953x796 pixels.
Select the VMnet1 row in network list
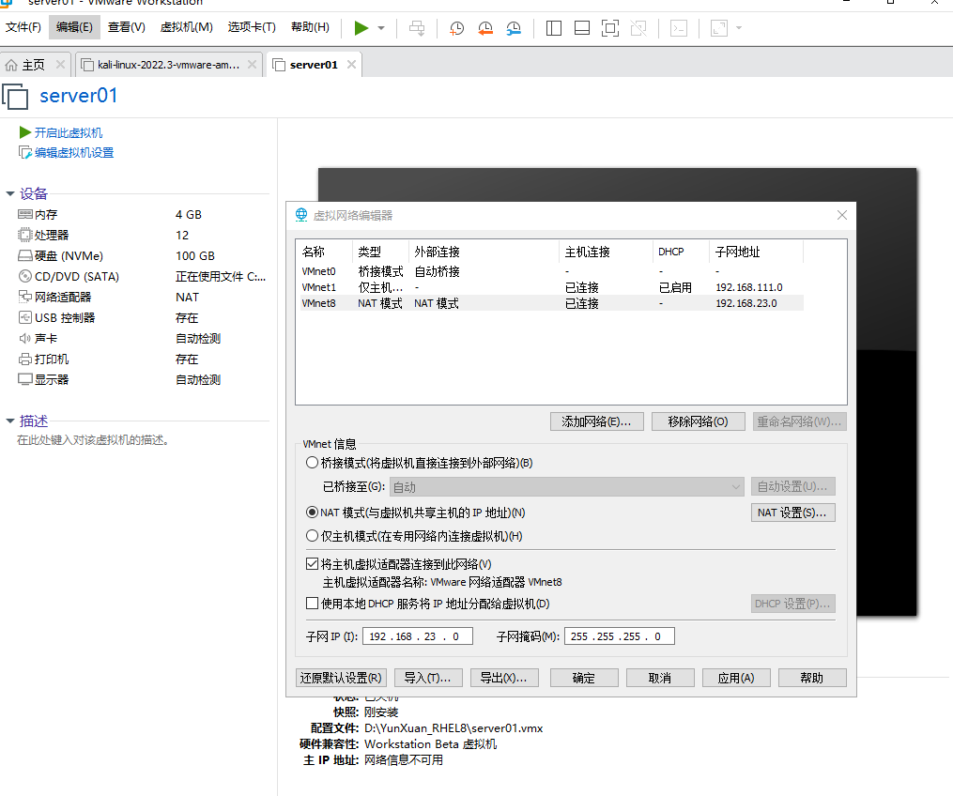tap(552, 287)
